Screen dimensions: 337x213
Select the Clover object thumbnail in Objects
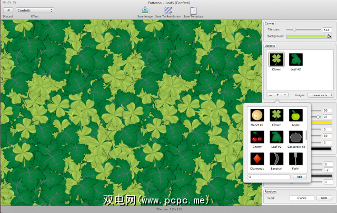276,59
